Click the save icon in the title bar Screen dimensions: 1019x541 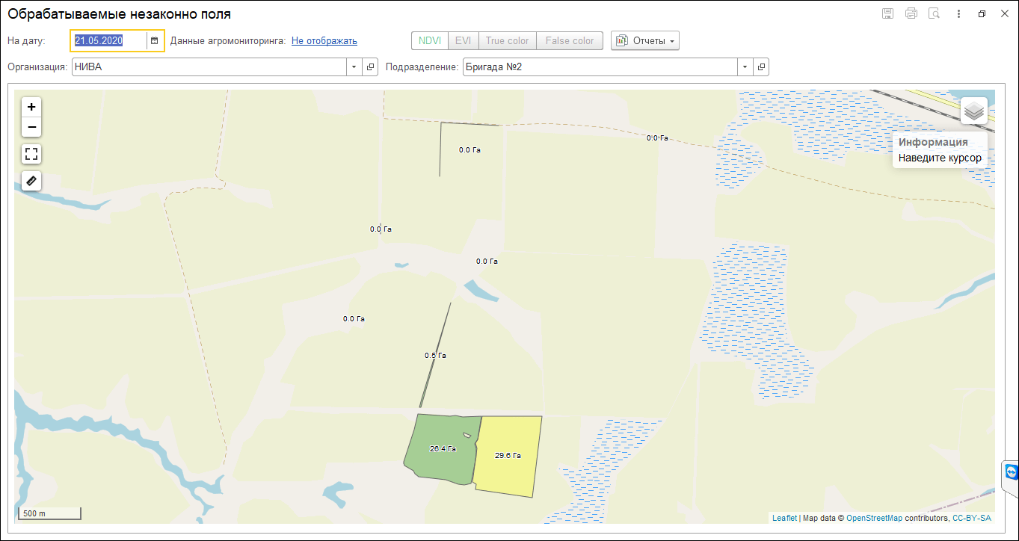coord(888,13)
